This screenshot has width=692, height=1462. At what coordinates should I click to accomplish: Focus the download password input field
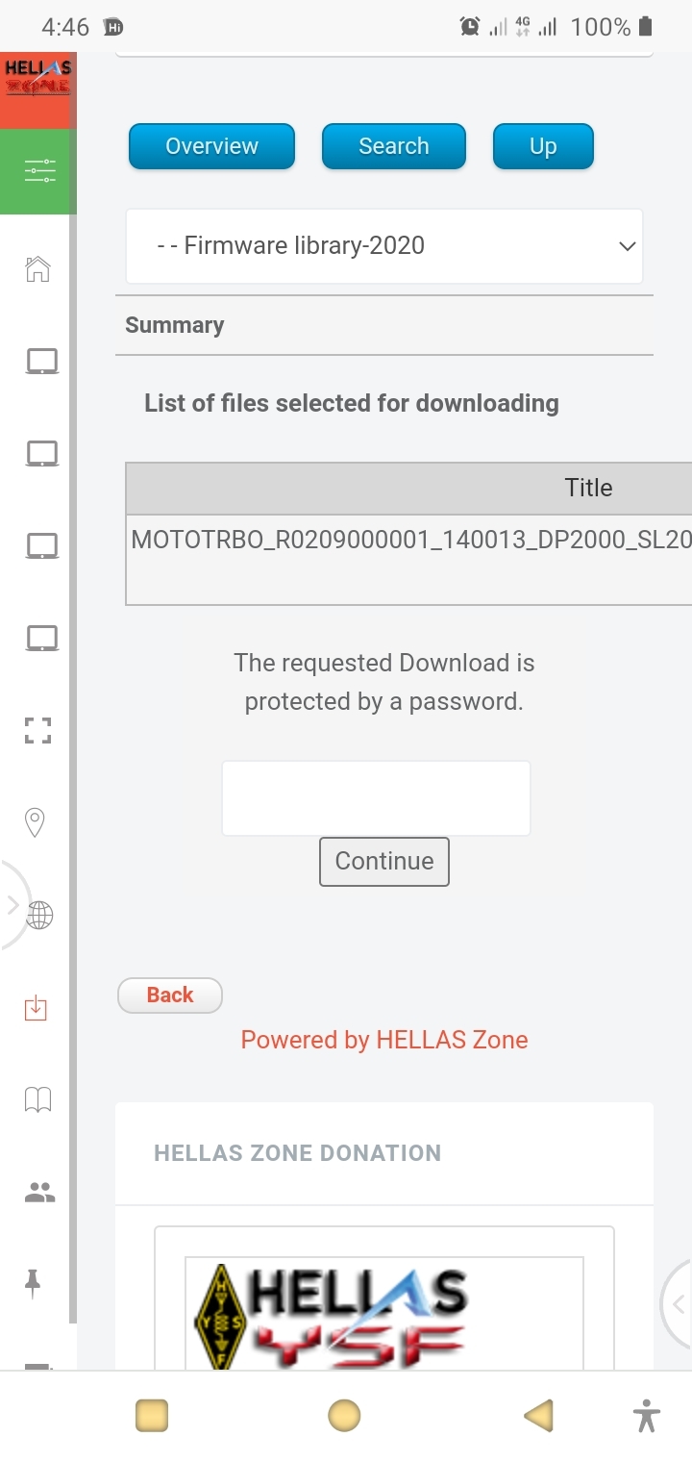pyautogui.click(x=376, y=798)
